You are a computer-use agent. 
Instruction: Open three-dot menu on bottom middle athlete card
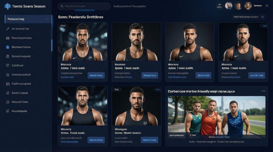(x=158, y=90)
